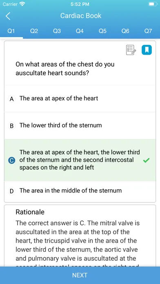Viewport: 160px width, 284px height.
Task: Open the notes checklist icon
Action: [131, 50]
